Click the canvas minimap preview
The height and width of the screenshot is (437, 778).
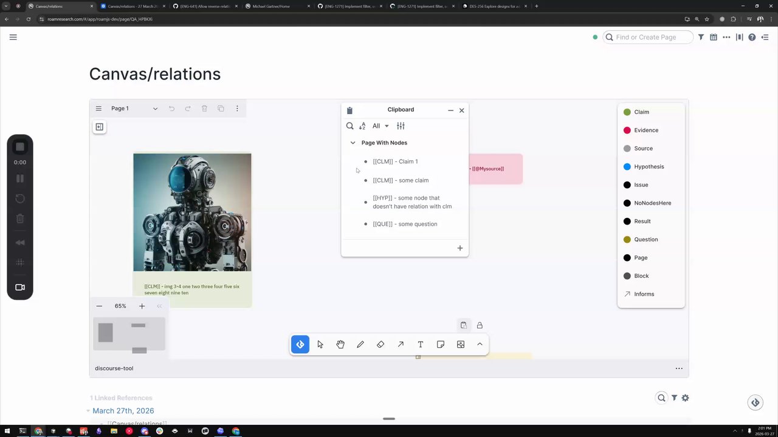(129, 334)
